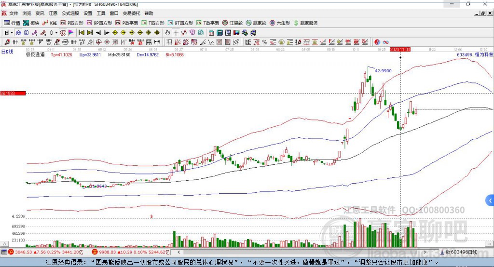The image size is (494, 267).
Task: Click the circle target crosshair tool
Action: click(98, 42)
